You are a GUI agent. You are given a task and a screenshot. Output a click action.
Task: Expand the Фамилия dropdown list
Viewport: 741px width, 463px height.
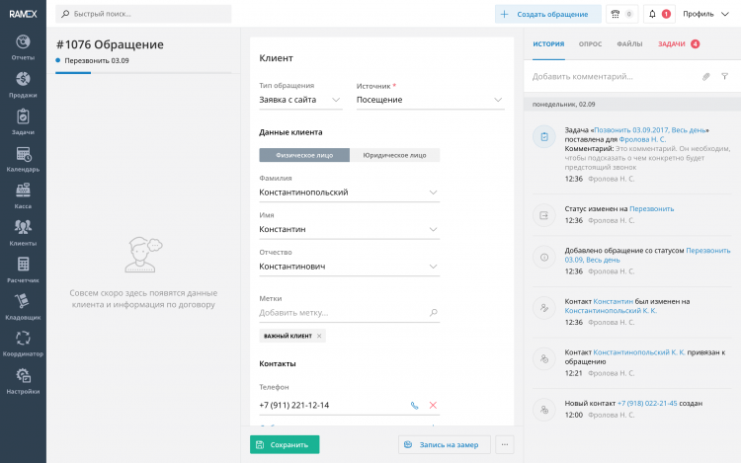tap(434, 193)
